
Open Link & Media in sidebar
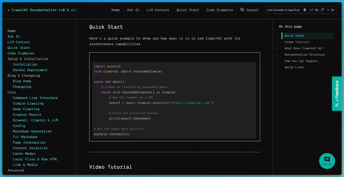point(25,165)
